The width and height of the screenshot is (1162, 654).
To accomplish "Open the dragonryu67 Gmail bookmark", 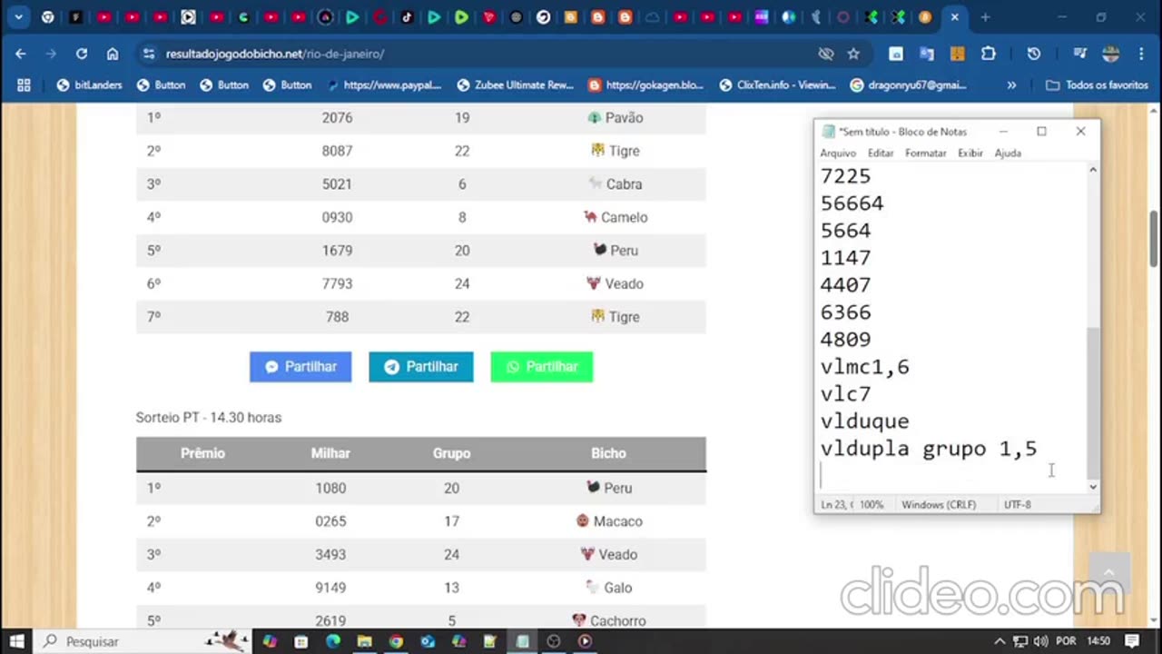I will click(908, 84).
